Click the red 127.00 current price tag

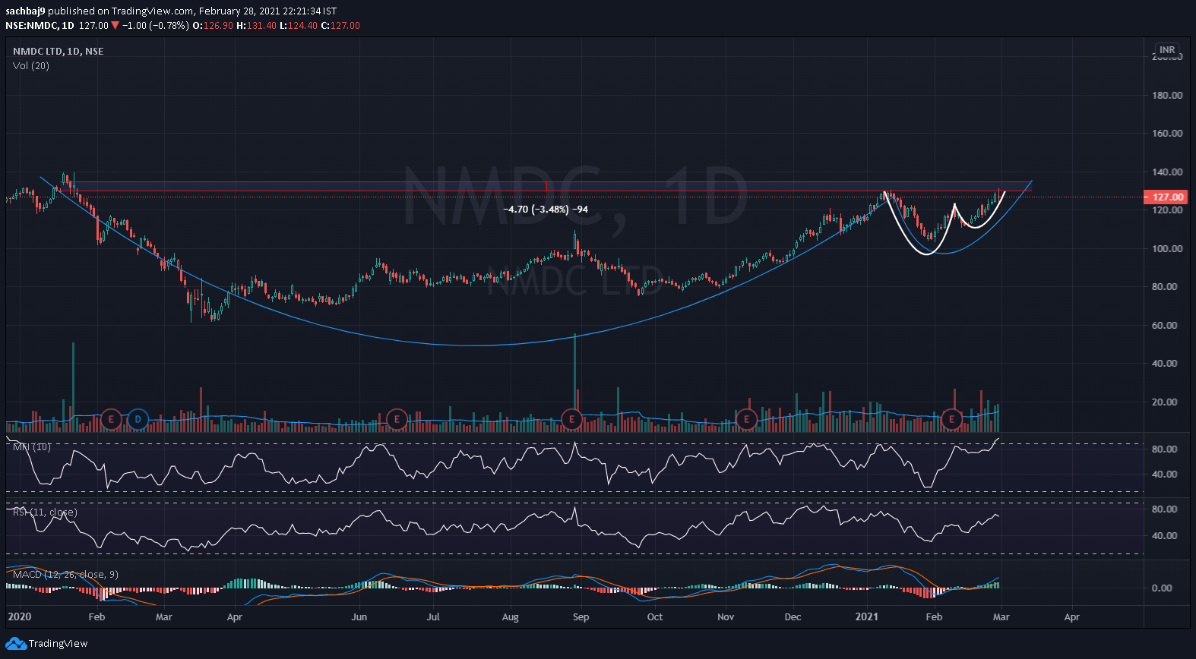point(1166,197)
